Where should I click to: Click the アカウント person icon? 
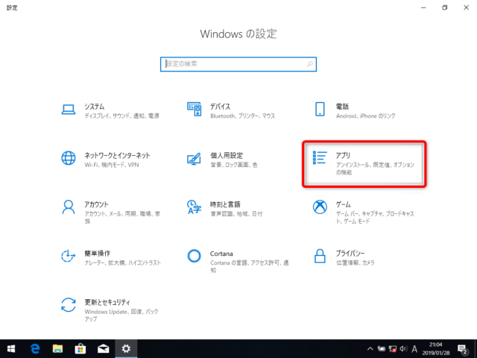click(x=69, y=207)
